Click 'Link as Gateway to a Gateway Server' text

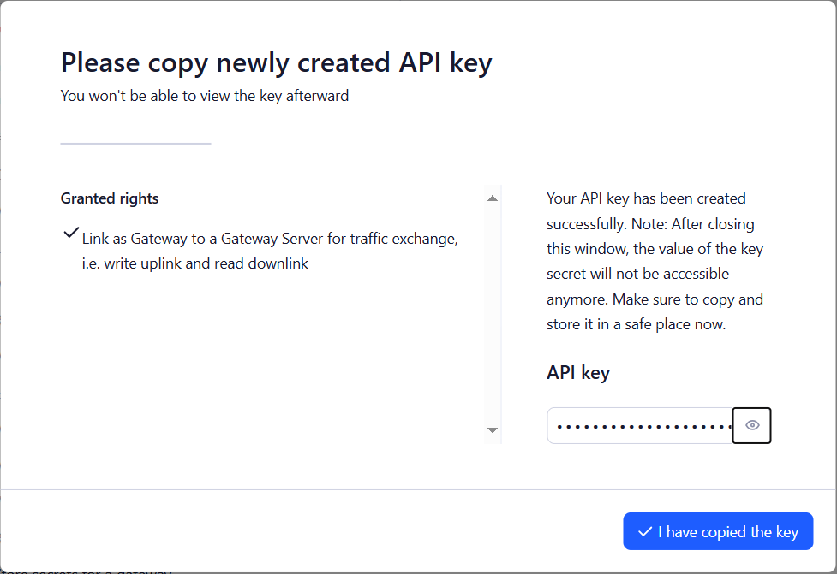[203, 238]
